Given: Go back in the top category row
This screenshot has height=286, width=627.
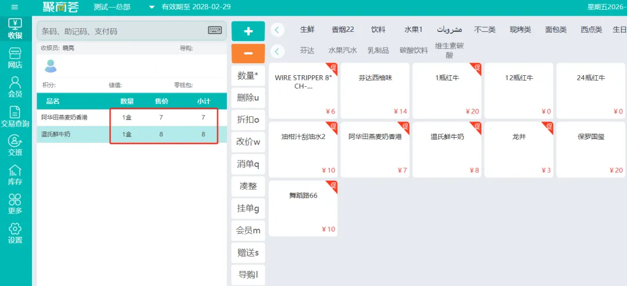Looking at the screenshot, I should (278, 30).
